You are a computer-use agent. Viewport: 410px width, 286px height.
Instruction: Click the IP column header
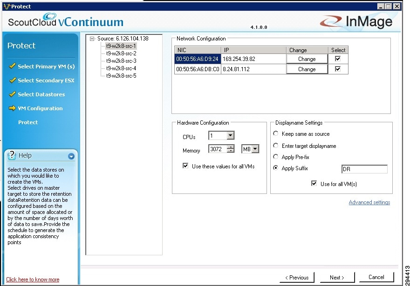tap(253, 50)
